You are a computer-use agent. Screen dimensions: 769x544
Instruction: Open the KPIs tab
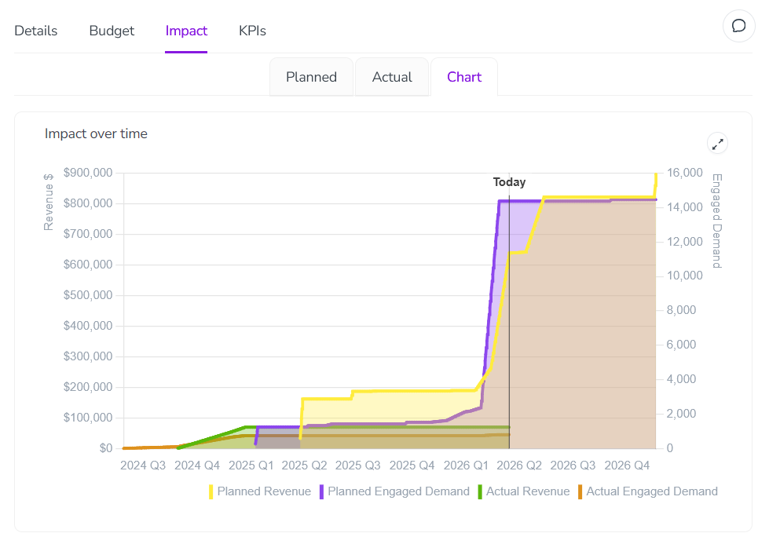coord(252,31)
